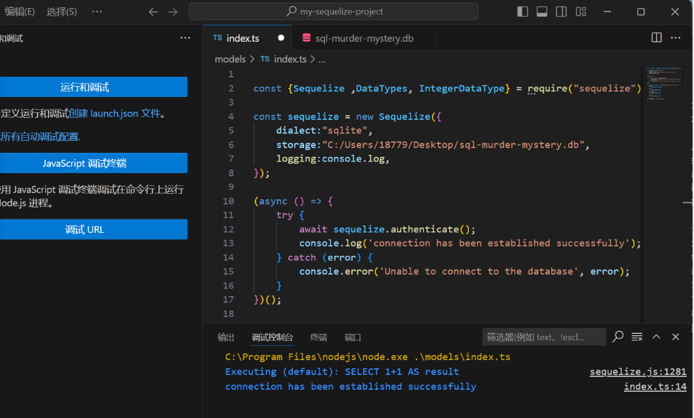Viewport: 694px width, 418px height.
Task: Open the sequelize.js:1281 source link
Action: point(638,372)
